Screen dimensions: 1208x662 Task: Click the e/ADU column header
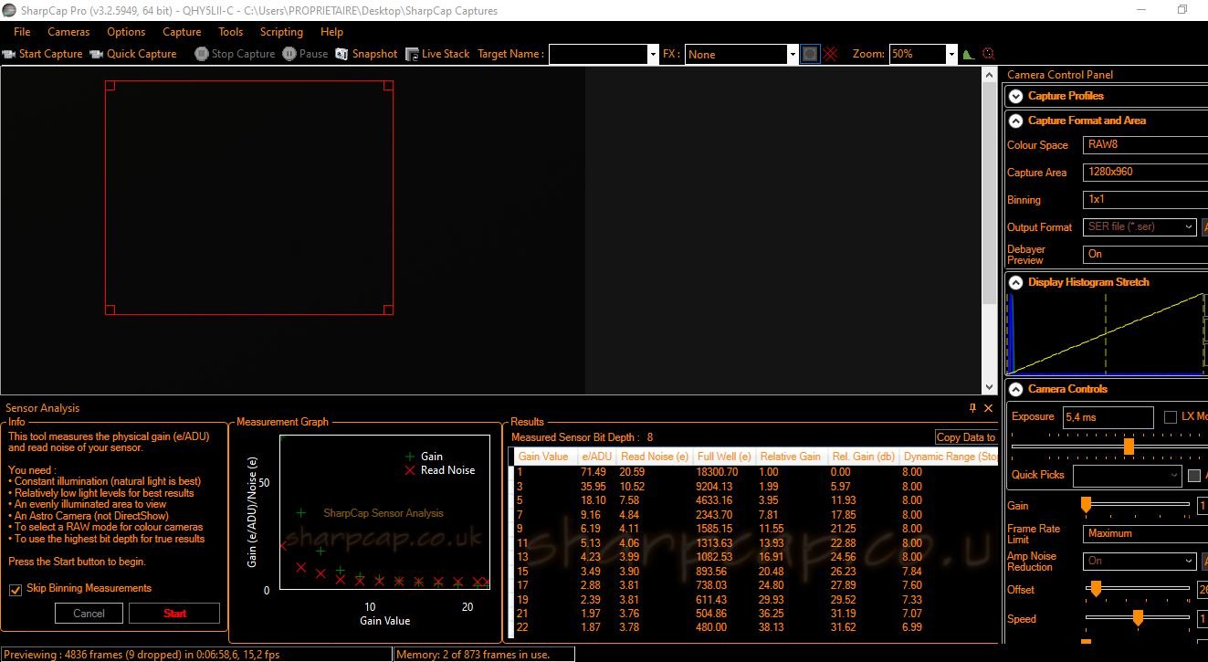596,457
